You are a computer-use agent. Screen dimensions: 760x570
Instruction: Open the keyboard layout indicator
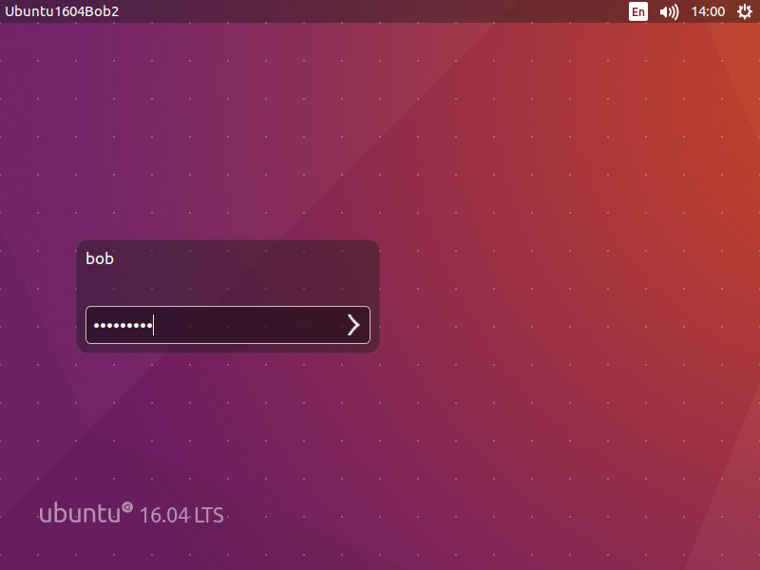click(638, 12)
